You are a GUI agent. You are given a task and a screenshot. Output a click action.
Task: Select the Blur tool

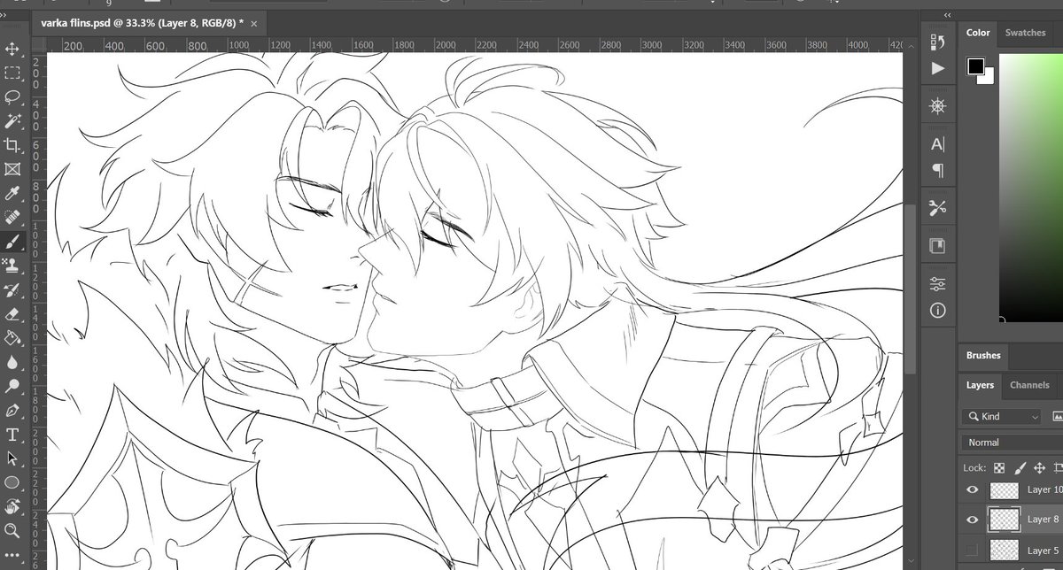click(x=12, y=361)
